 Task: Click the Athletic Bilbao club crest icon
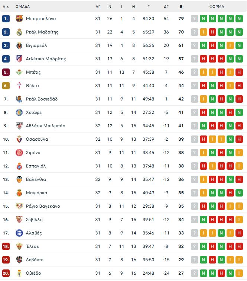[19, 126]
